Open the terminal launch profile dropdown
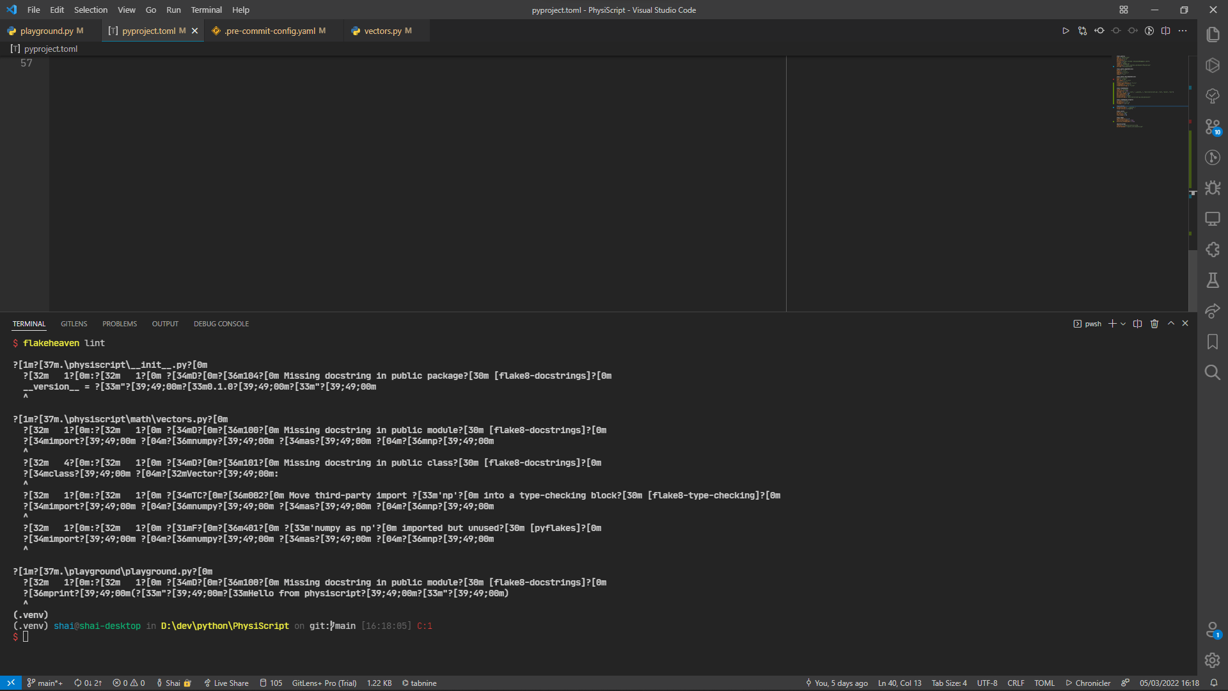The image size is (1228, 691). coord(1123,324)
